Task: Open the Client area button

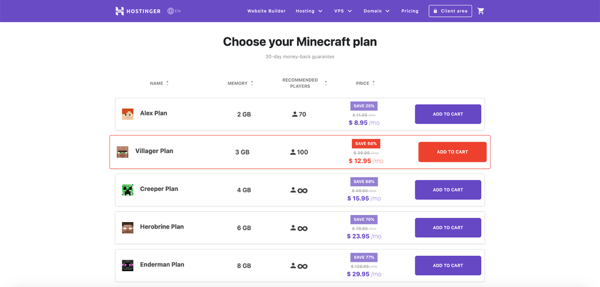Action: point(450,11)
